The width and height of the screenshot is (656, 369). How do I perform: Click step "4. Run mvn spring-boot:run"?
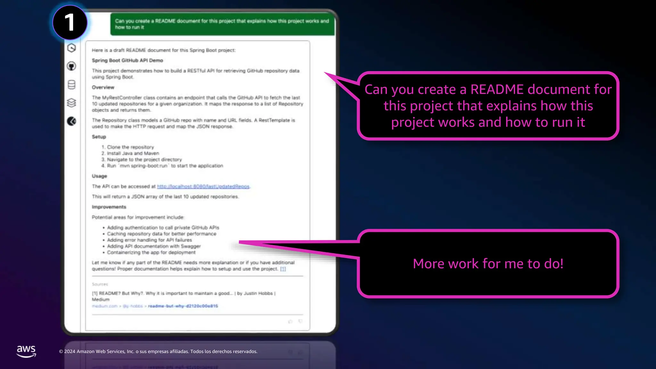(162, 166)
